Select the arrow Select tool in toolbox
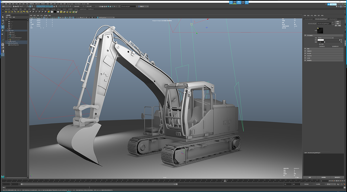 click(x=3, y=17)
